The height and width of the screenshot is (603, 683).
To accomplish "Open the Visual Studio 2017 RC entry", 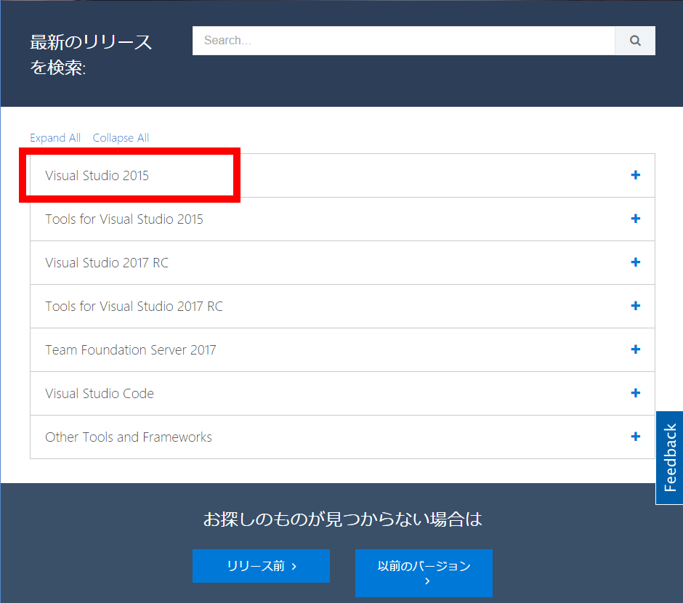I will click(x=107, y=262).
